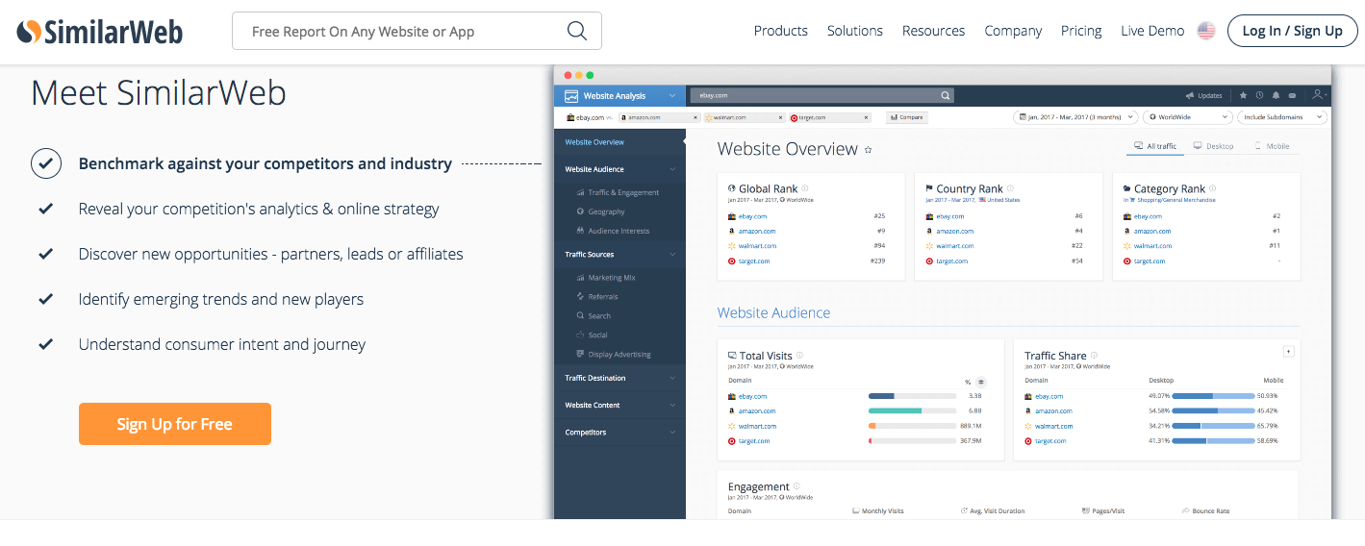Click the Compare button in the dashboard
The image size is (1365, 546).
click(906, 117)
